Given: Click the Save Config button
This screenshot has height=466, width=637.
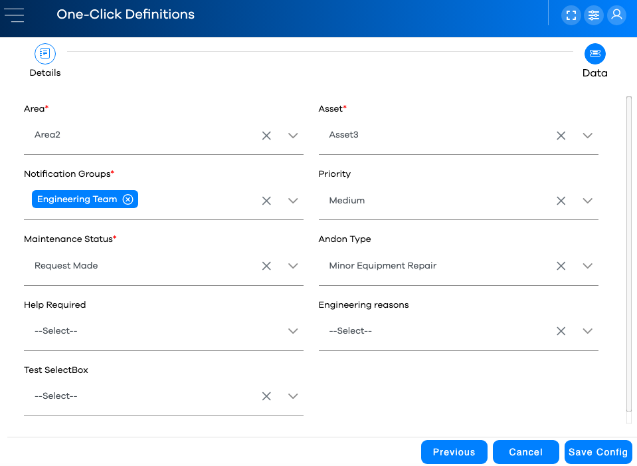Looking at the screenshot, I should [x=598, y=452].
